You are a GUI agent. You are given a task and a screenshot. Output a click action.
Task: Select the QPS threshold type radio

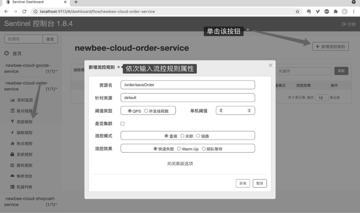click(x=130, y=111)
